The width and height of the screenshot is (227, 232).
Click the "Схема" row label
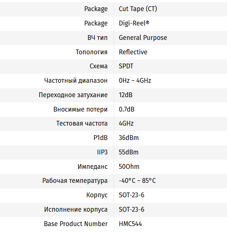tap(99, 66)
